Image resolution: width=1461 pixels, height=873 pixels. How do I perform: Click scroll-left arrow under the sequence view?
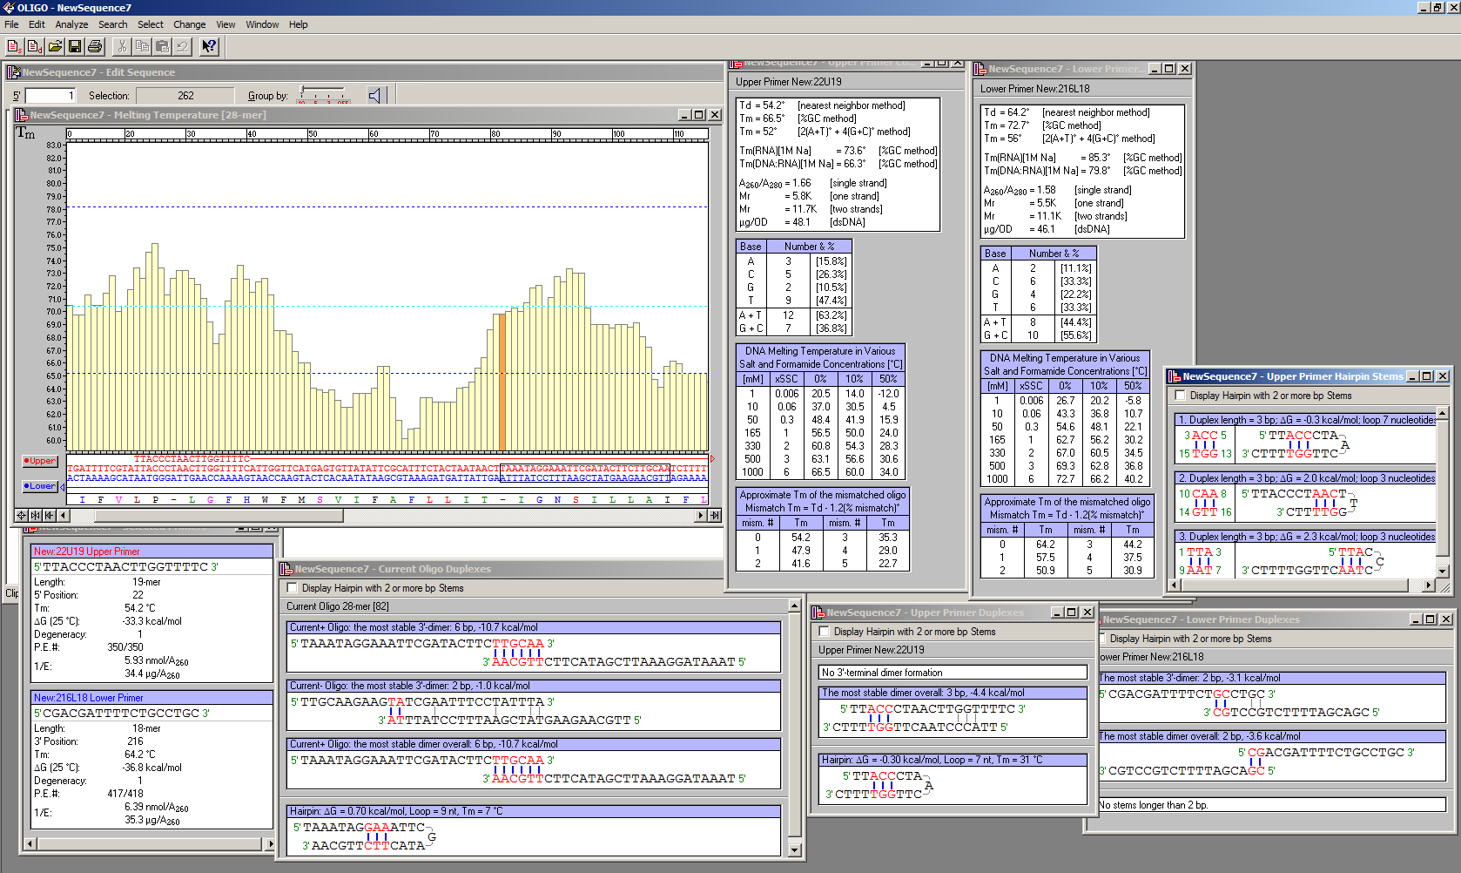pyautogui.click(x=63, y=515)
